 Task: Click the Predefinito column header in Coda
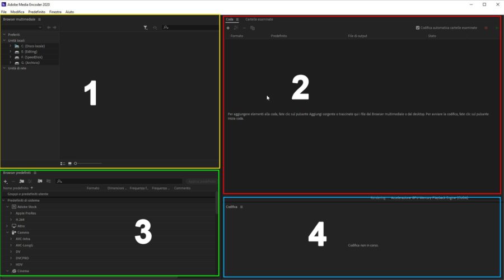coord(279,36)
